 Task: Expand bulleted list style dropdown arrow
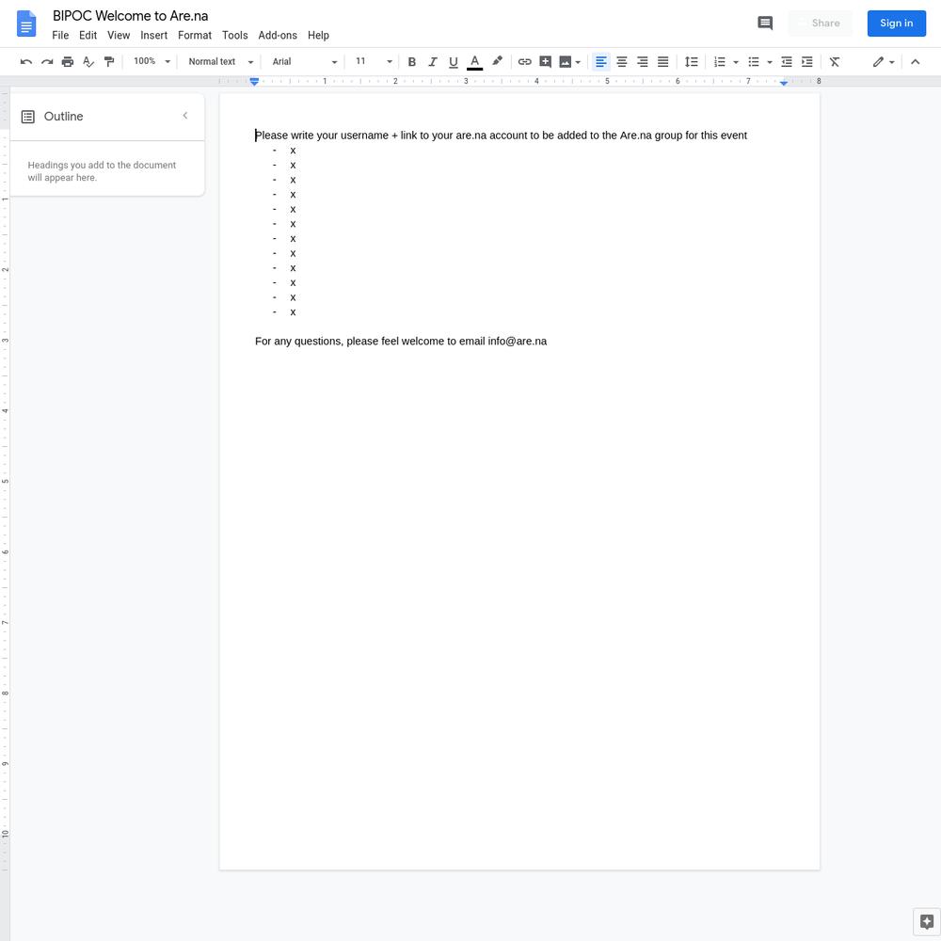tap(770, 62)
